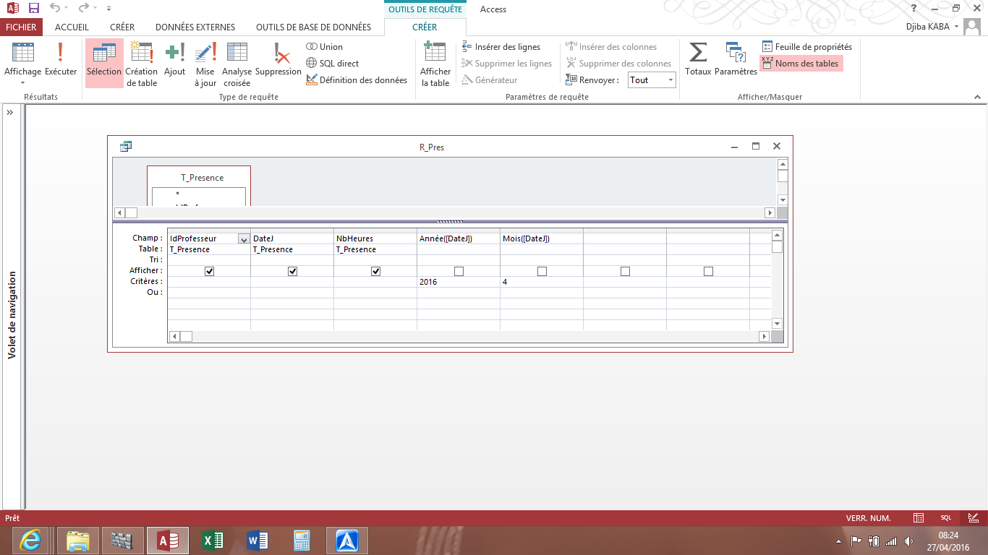Image resolution: width=988 pixels, height=555 pixels.
Task: Select SQL direct option
Action: click(333, 64)
